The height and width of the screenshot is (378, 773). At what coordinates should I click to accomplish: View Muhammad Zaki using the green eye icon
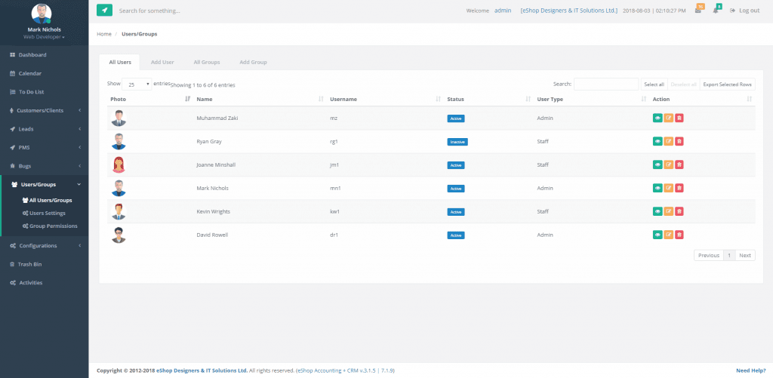pyautogui.click(x=657, y=118)
